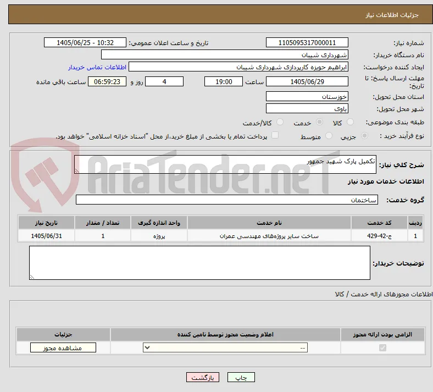Click service code ج-42-429 cell
The height and width of the screenshot is (392, 433).
[380, 236]
